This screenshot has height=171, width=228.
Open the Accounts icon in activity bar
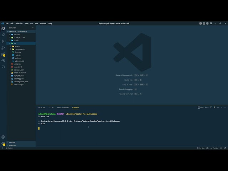coord(3,137)
